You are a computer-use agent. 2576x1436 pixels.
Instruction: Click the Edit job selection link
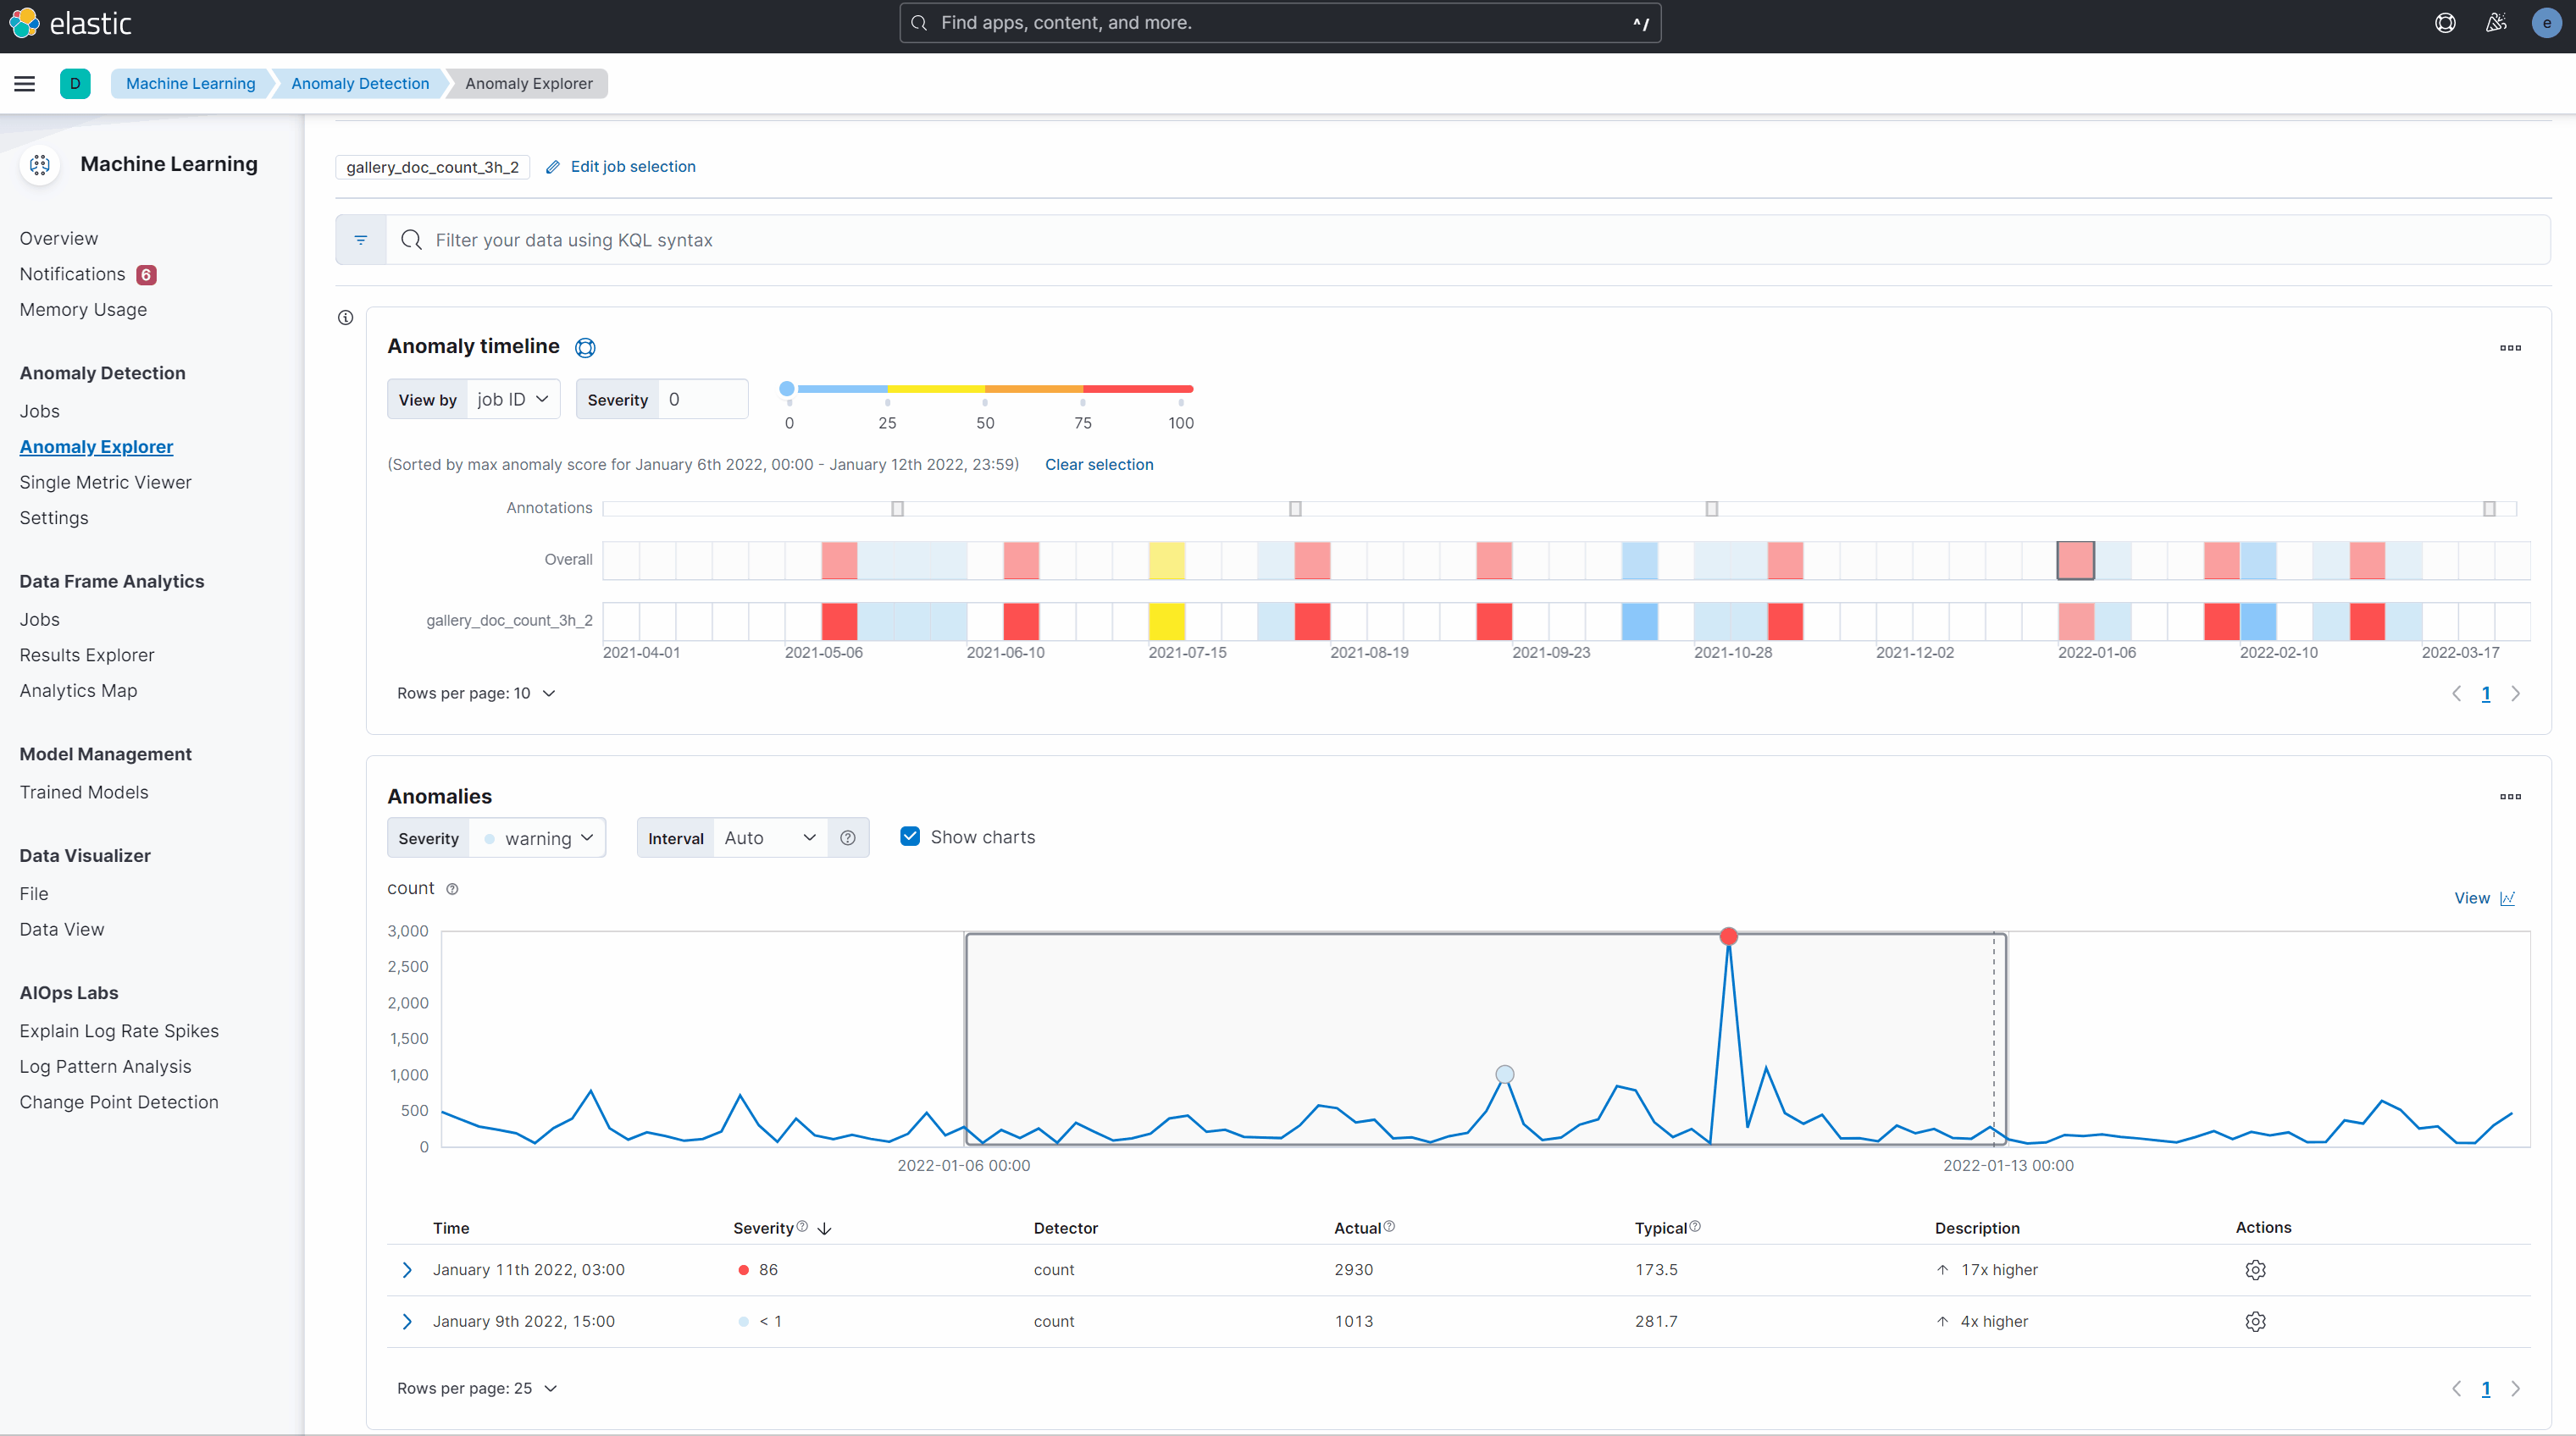pyautogui.click(x=632, y=167)
